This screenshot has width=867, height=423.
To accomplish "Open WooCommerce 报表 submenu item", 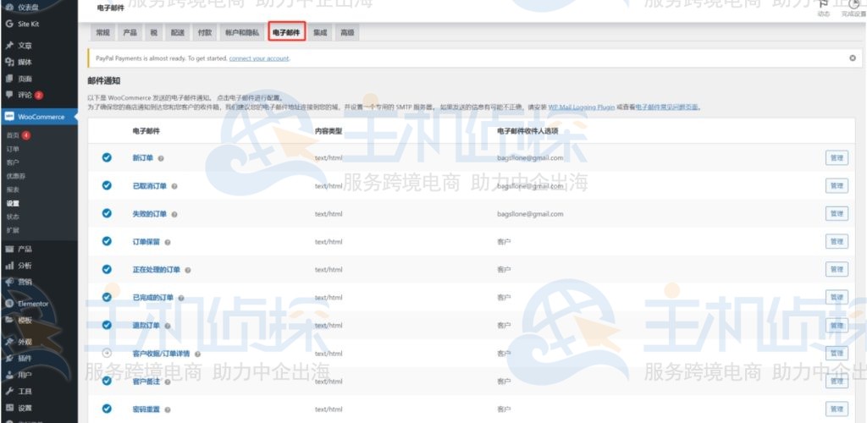I will (12, 190).
